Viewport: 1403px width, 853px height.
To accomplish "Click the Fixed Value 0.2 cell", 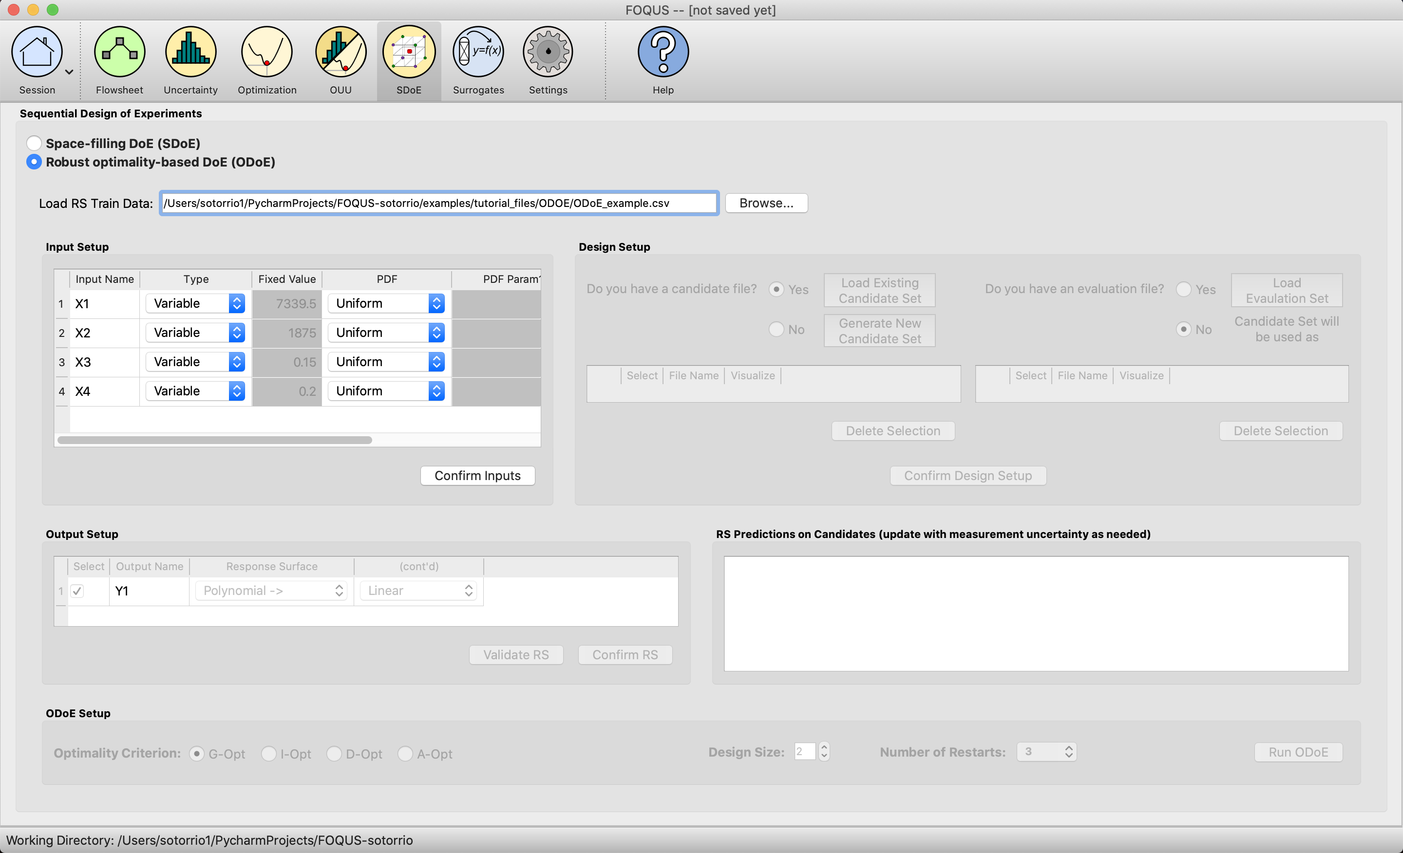I will (287, 391).
